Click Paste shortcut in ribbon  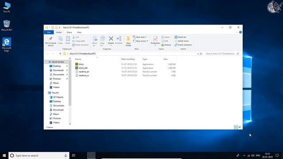(80, 45)
